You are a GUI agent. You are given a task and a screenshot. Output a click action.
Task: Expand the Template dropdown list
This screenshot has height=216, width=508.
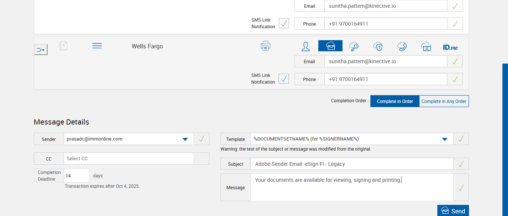(x=444, y=139)
